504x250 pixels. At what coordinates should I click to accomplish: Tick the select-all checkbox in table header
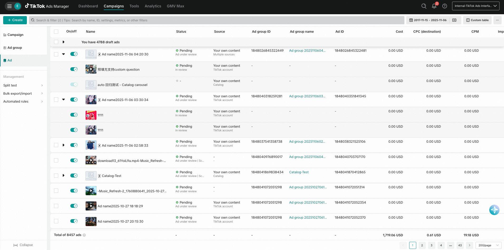pos(56,32)
